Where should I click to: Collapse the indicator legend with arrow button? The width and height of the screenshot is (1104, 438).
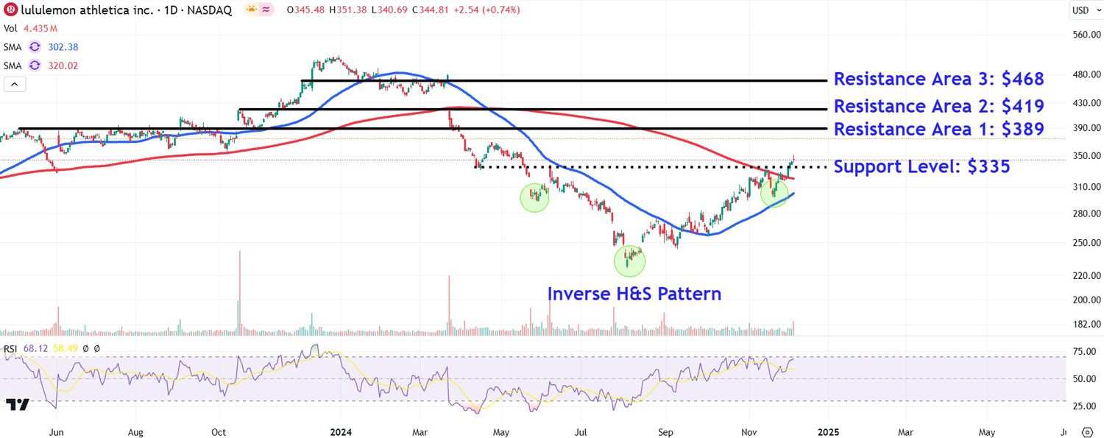(14, 85)
